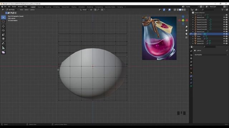Open the Tool properties tab icon

[191, 51]
